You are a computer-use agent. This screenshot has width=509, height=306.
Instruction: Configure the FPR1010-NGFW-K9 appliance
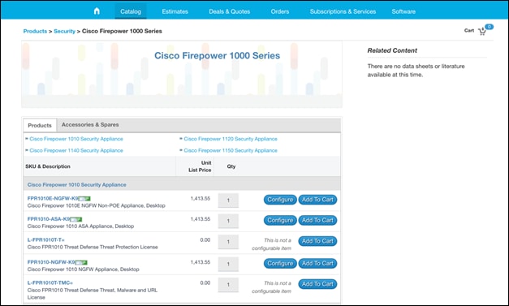tap(280, 263)
